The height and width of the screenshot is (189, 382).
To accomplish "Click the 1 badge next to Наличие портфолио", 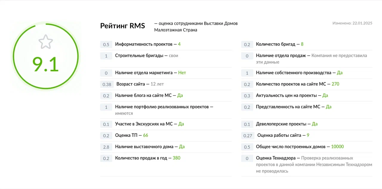I will pyautogui.click(x=106, y=107).
